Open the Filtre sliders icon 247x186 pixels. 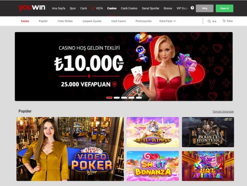(224, 21)
